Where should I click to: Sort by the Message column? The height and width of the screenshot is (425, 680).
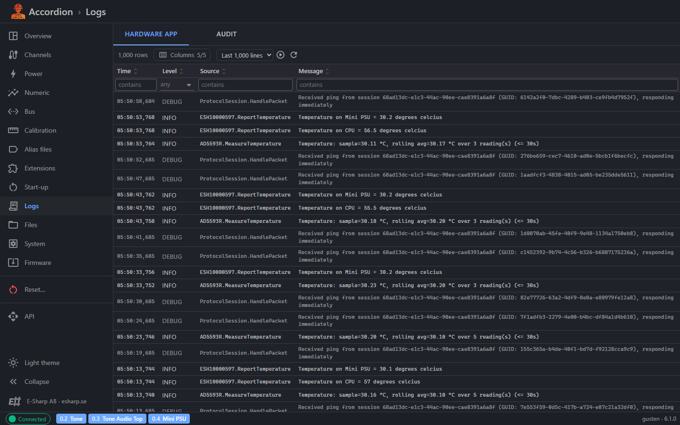pyautogui.click(x=314, y=71)
